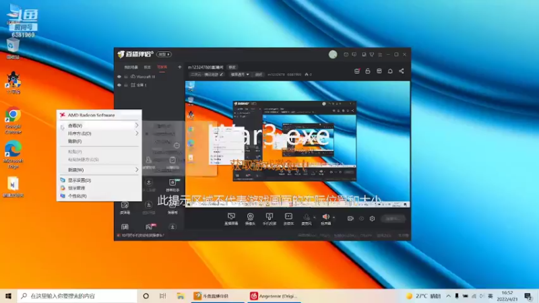Toggle lock icon of Warcraft III source

tap(126, 77)
